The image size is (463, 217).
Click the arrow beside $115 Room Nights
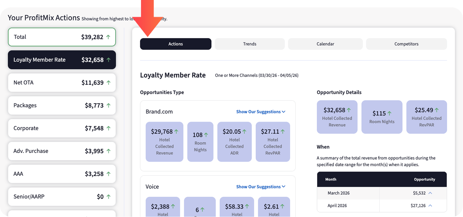tap(389, 113)
